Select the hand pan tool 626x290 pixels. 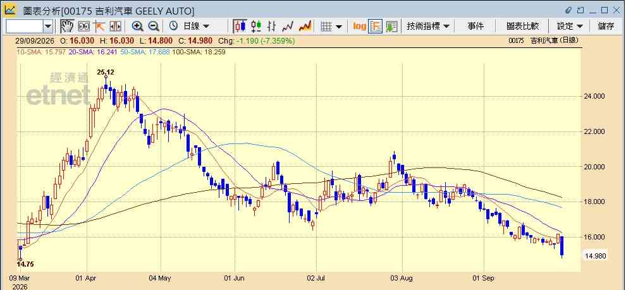(67, 27)
